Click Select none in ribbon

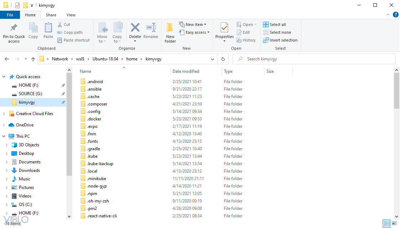click(277, 32)
